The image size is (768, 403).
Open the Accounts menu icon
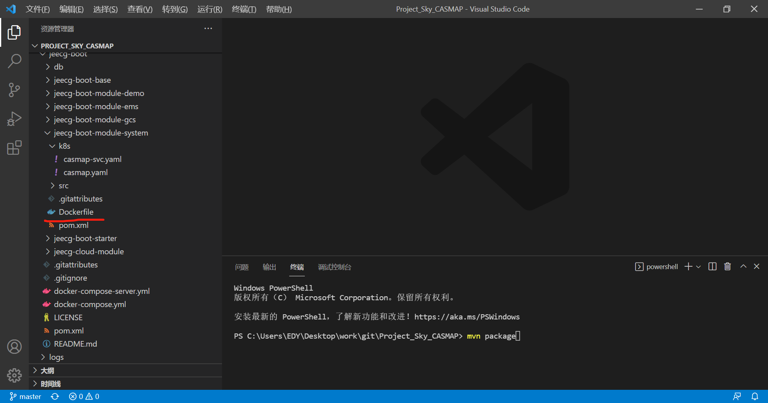(14, 347)
